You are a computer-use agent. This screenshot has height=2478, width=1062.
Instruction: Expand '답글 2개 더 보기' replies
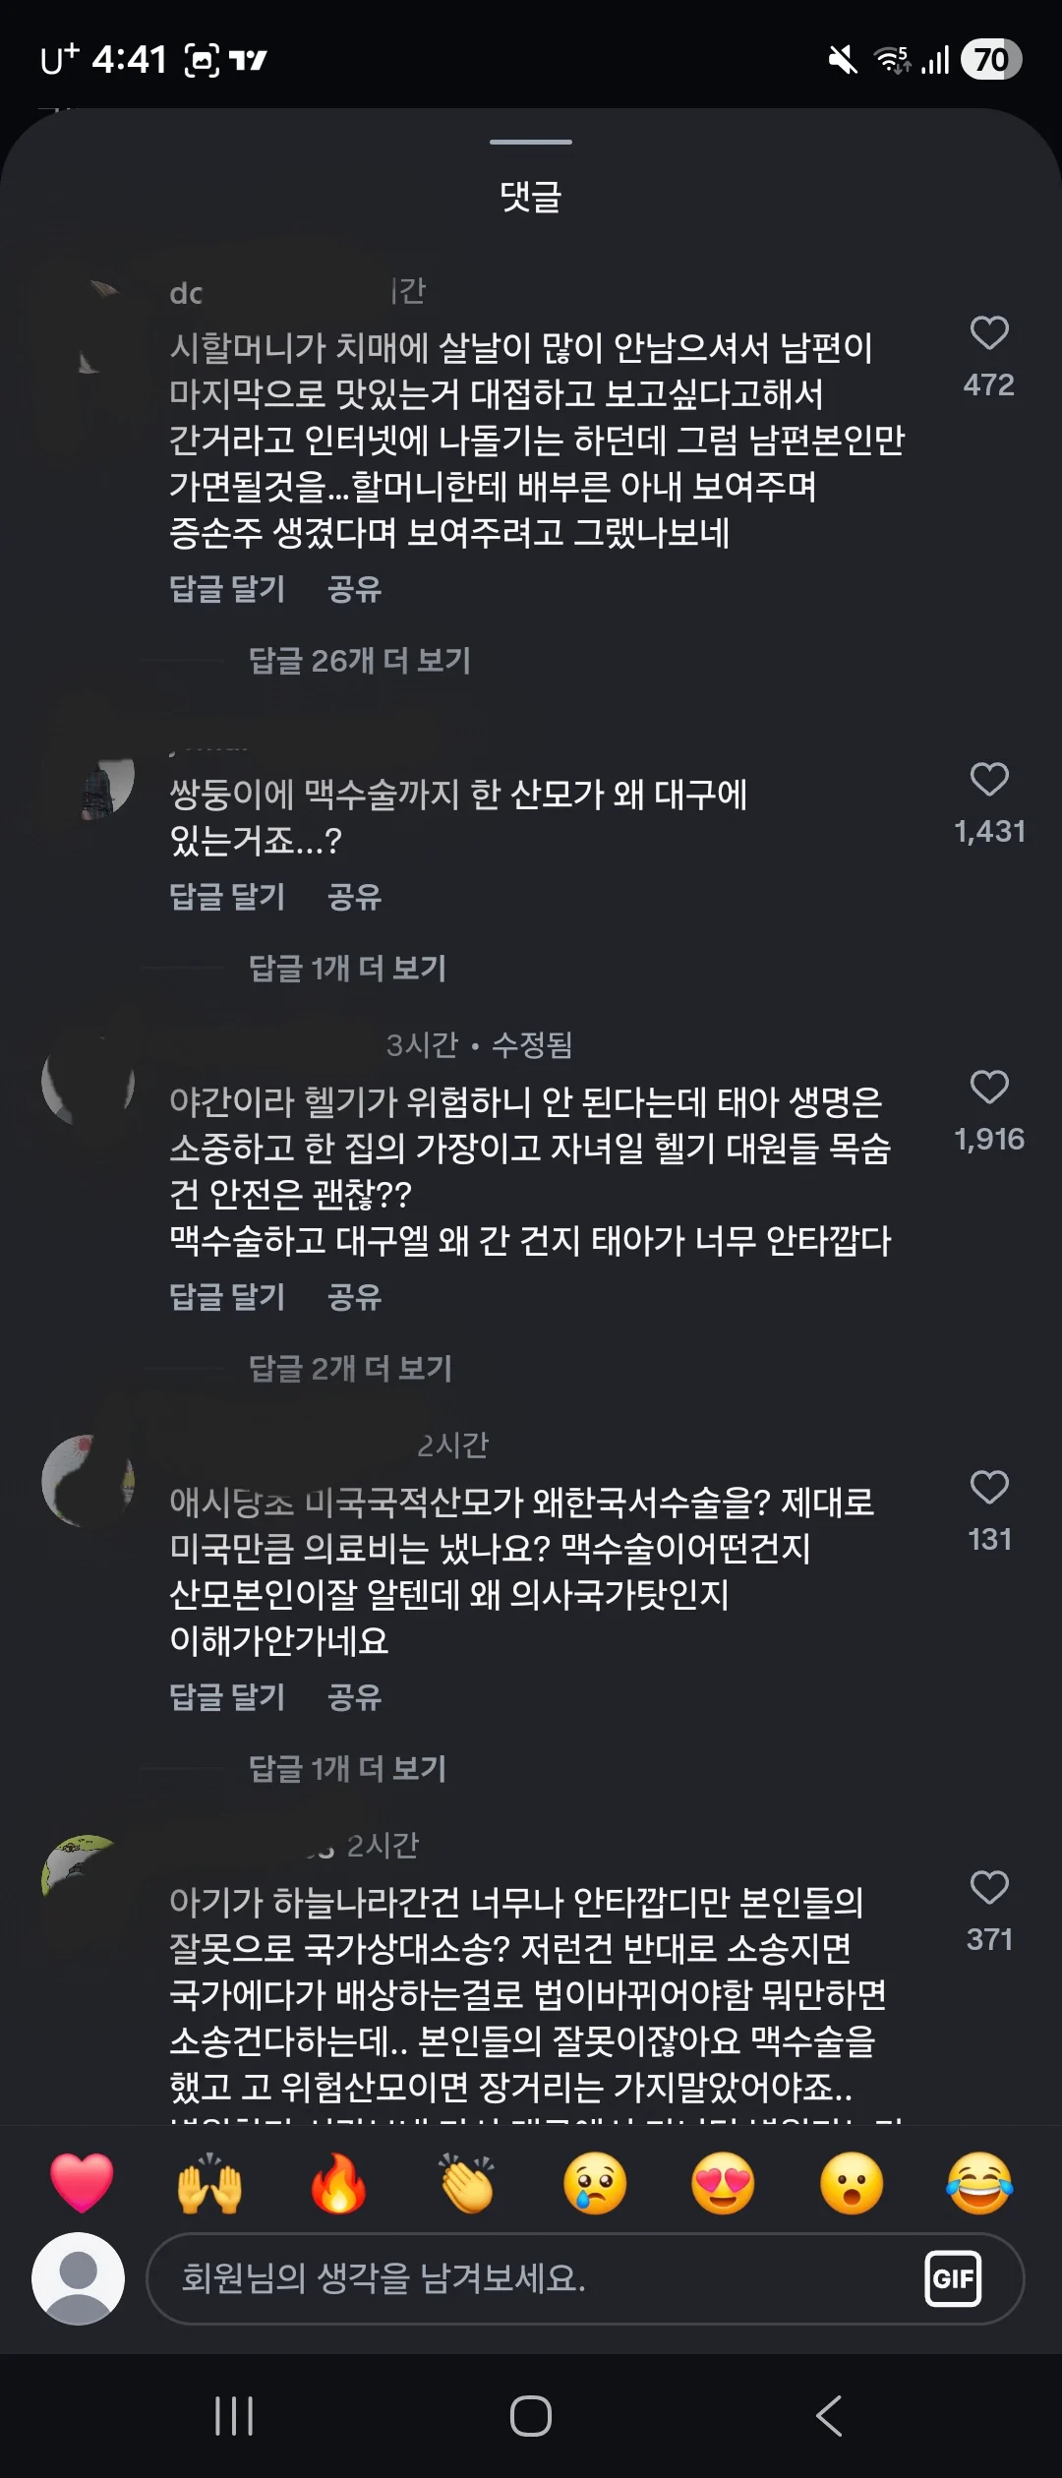tap(350, 1368)
